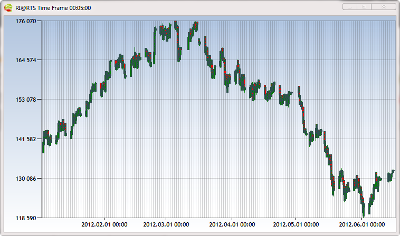Click the 118 590 price axis label
Image resolution: width=400 pixels, height=236 pixels.
coord(26,218)
